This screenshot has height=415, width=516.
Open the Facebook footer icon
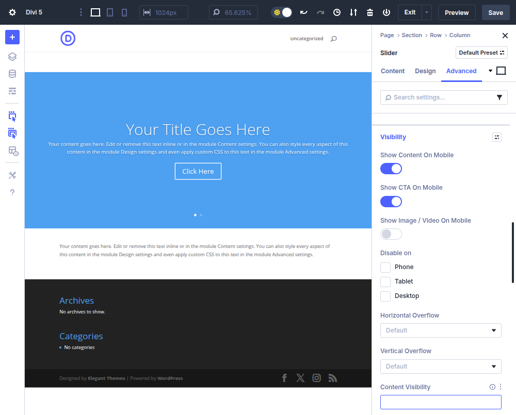[x=284, y=378]
